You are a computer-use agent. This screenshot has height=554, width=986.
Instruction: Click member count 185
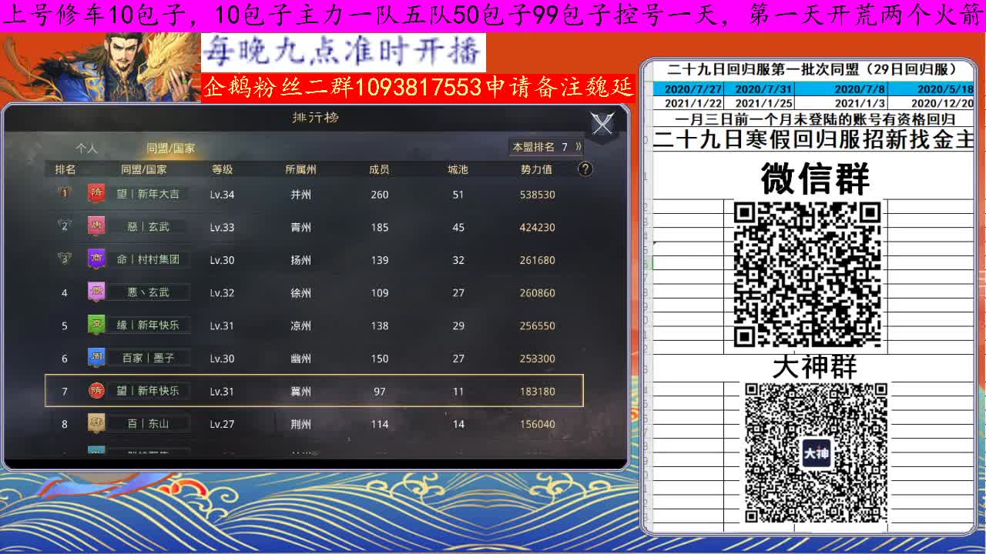click(x=379, y=227)
